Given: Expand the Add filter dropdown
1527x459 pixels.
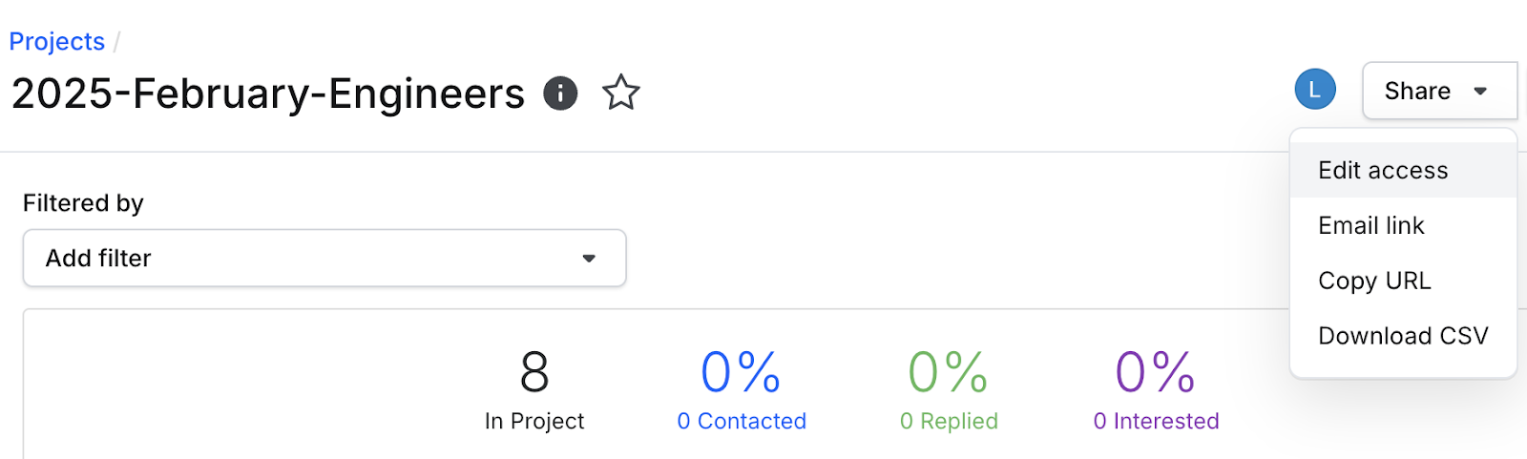Looking at the screenshot, I should pyautogui.click(x=324, y=258).
